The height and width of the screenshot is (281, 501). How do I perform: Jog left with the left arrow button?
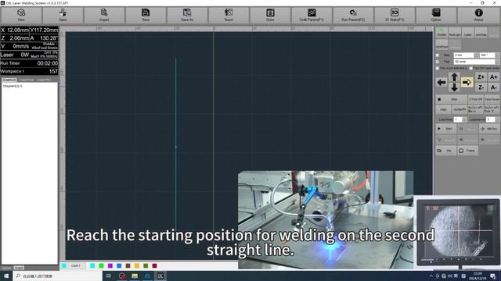(x=442, y=83)
